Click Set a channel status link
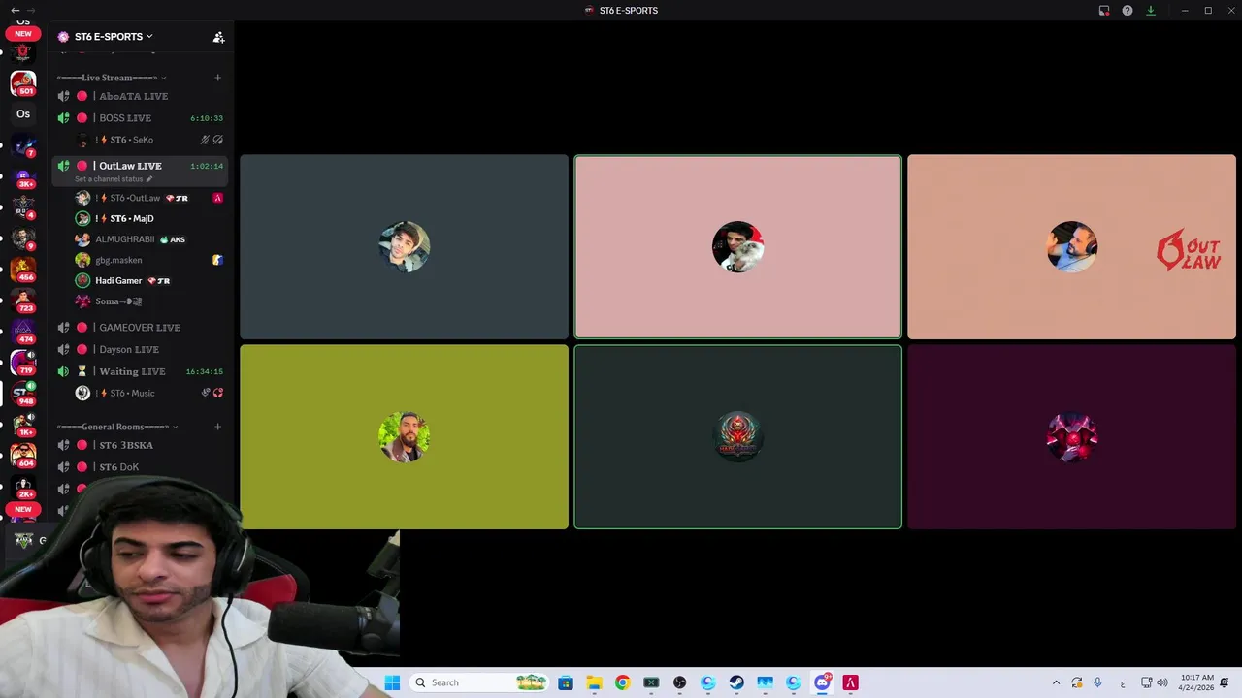The height and width of the screenshot is (698, 1242). click(x=114, y=179)
